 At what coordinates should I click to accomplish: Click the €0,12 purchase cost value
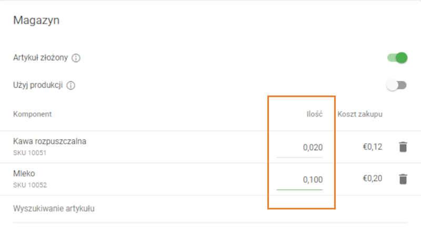372,147
